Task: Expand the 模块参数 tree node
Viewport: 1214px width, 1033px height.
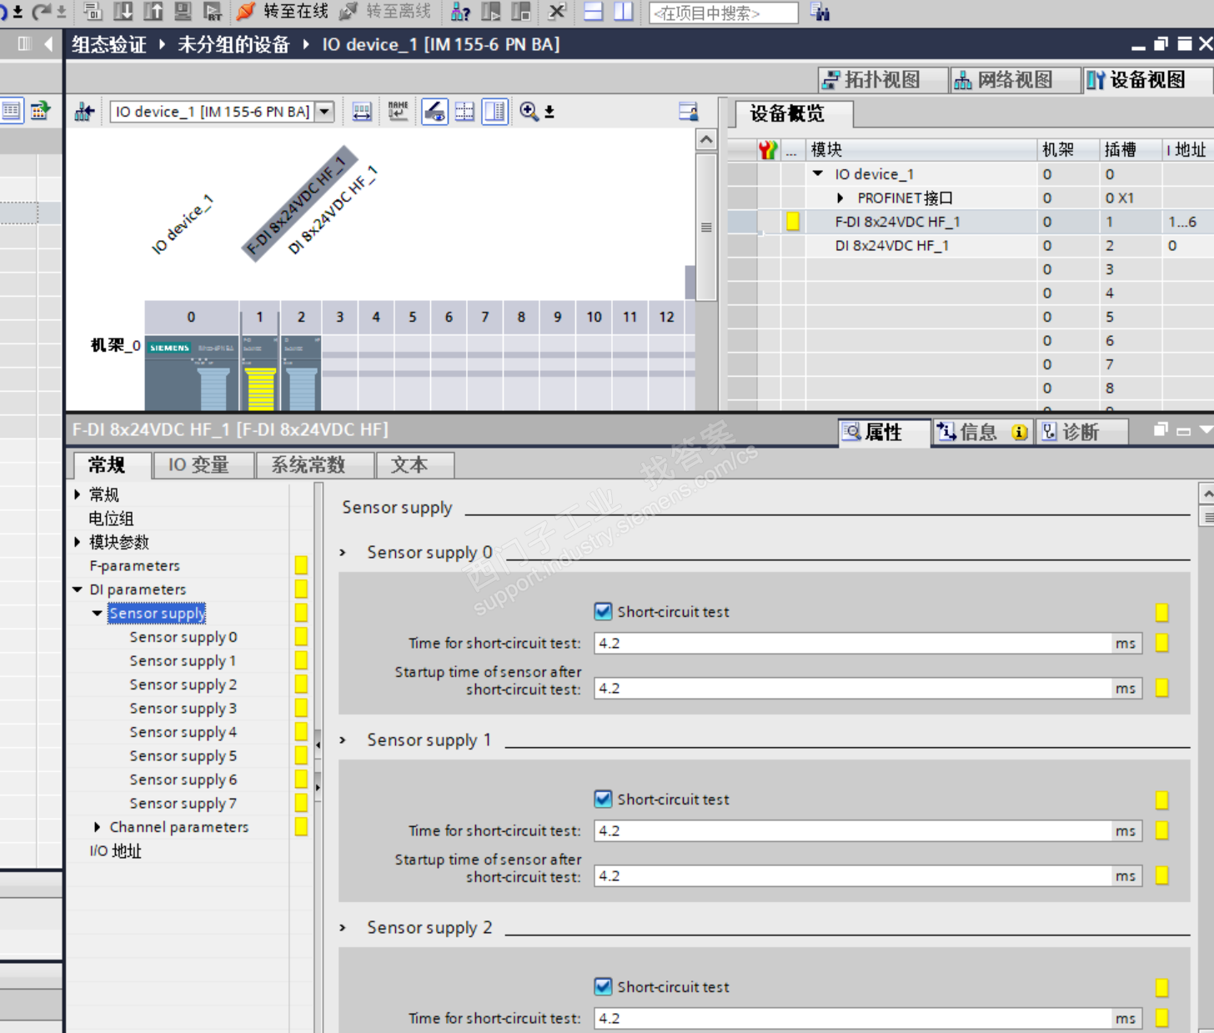Action: 78,542
